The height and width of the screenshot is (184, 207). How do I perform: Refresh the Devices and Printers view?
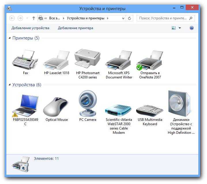129,18
